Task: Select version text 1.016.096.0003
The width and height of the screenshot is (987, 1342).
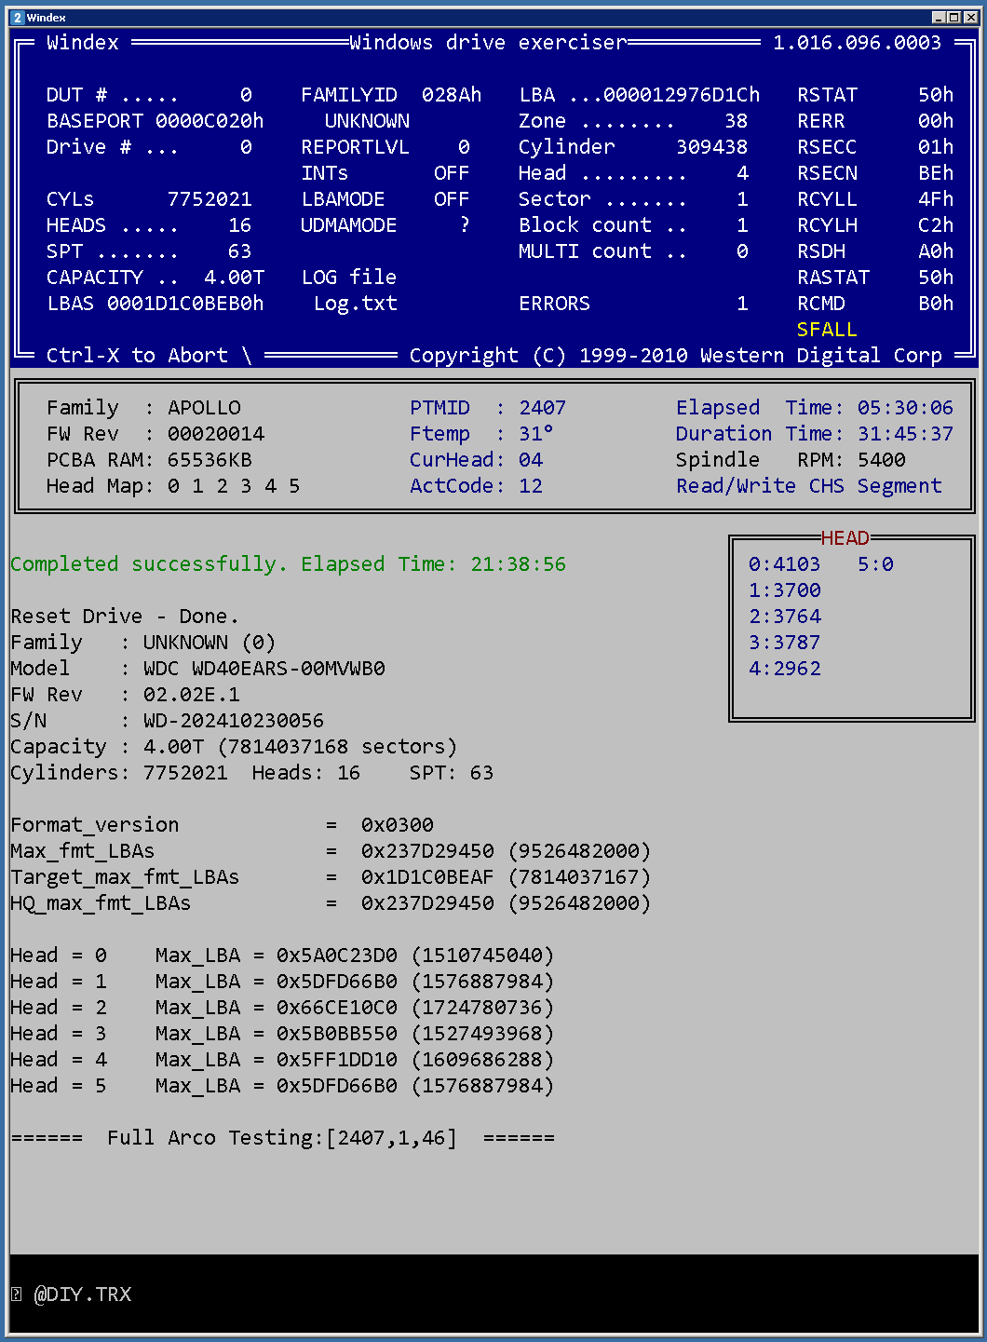Action: [x=858, y=43]
